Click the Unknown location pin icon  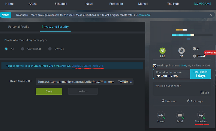click(x=163, y=101)
